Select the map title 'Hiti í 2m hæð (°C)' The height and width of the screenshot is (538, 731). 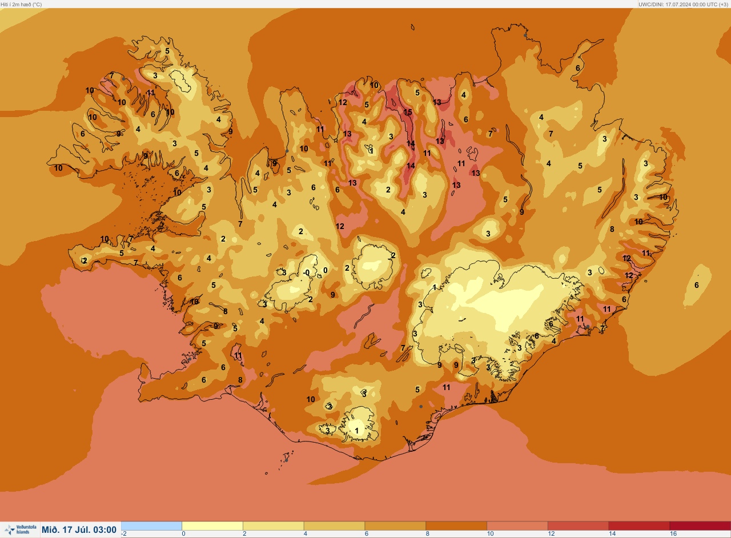21,4
